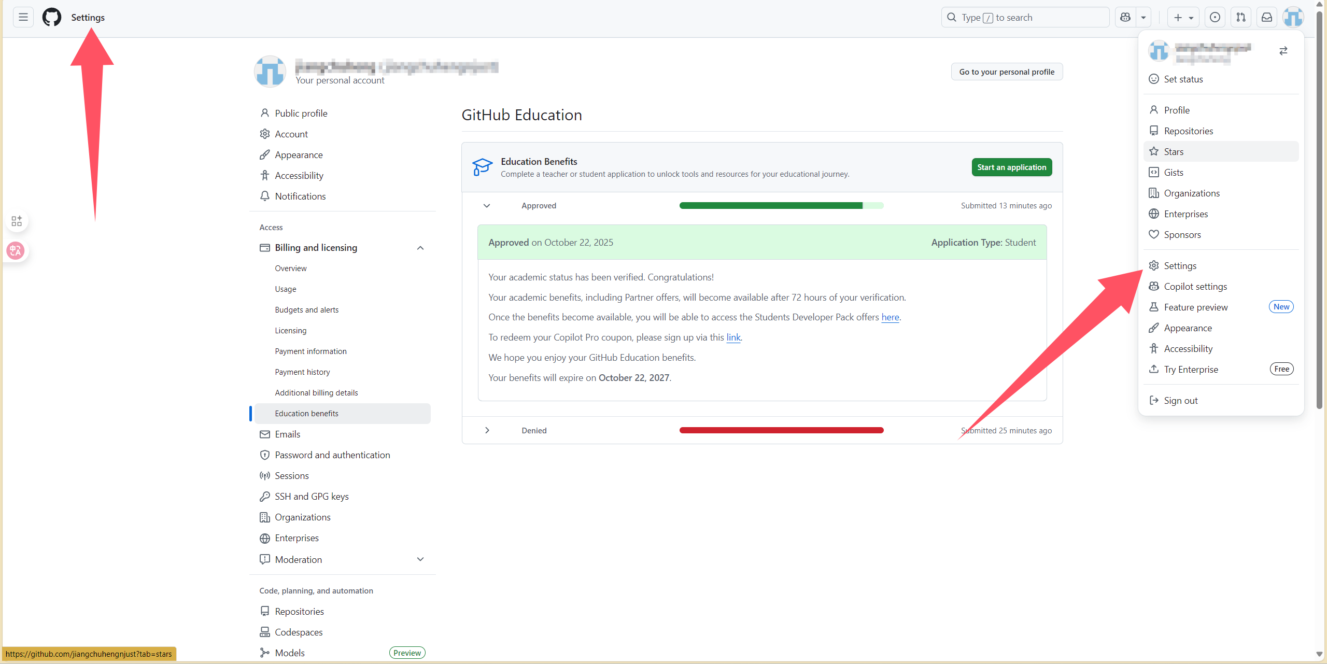The height and width of the screenshot is (664, 1327).
Task: Open the pull requests icon in header
Action: pyautogui.click(x=1241, y=17)
